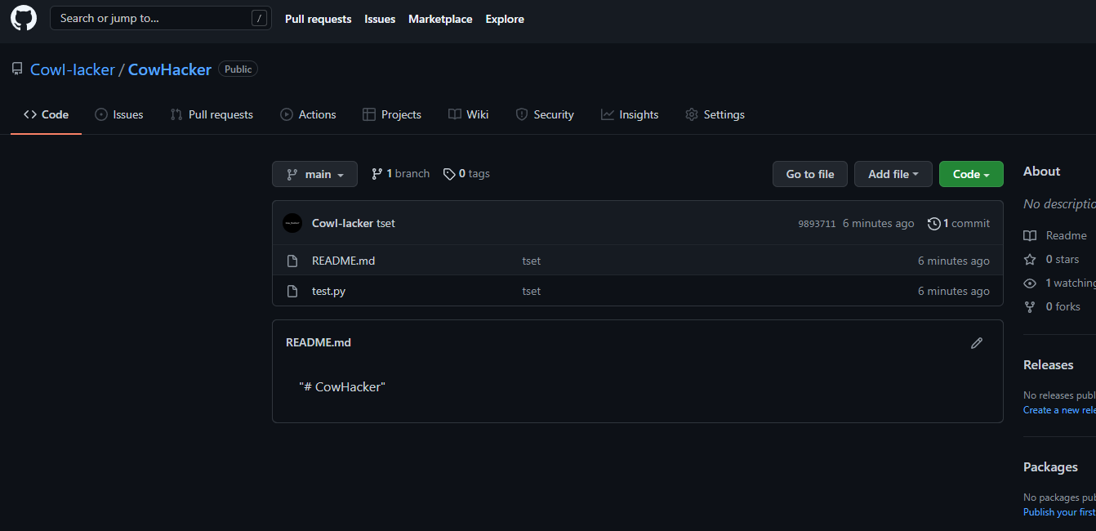Click Cowl-lacker author name in commit row
Image resolution: width=1096 pixels, height=531 pixels.
(x=342, y=224)
